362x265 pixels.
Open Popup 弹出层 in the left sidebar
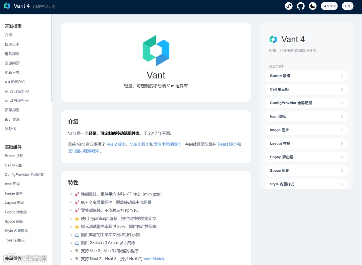(x=16, y=212)
